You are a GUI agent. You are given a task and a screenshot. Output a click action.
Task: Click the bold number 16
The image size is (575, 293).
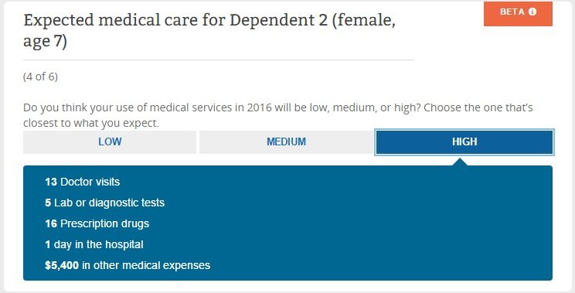click(x=51, y=223)
